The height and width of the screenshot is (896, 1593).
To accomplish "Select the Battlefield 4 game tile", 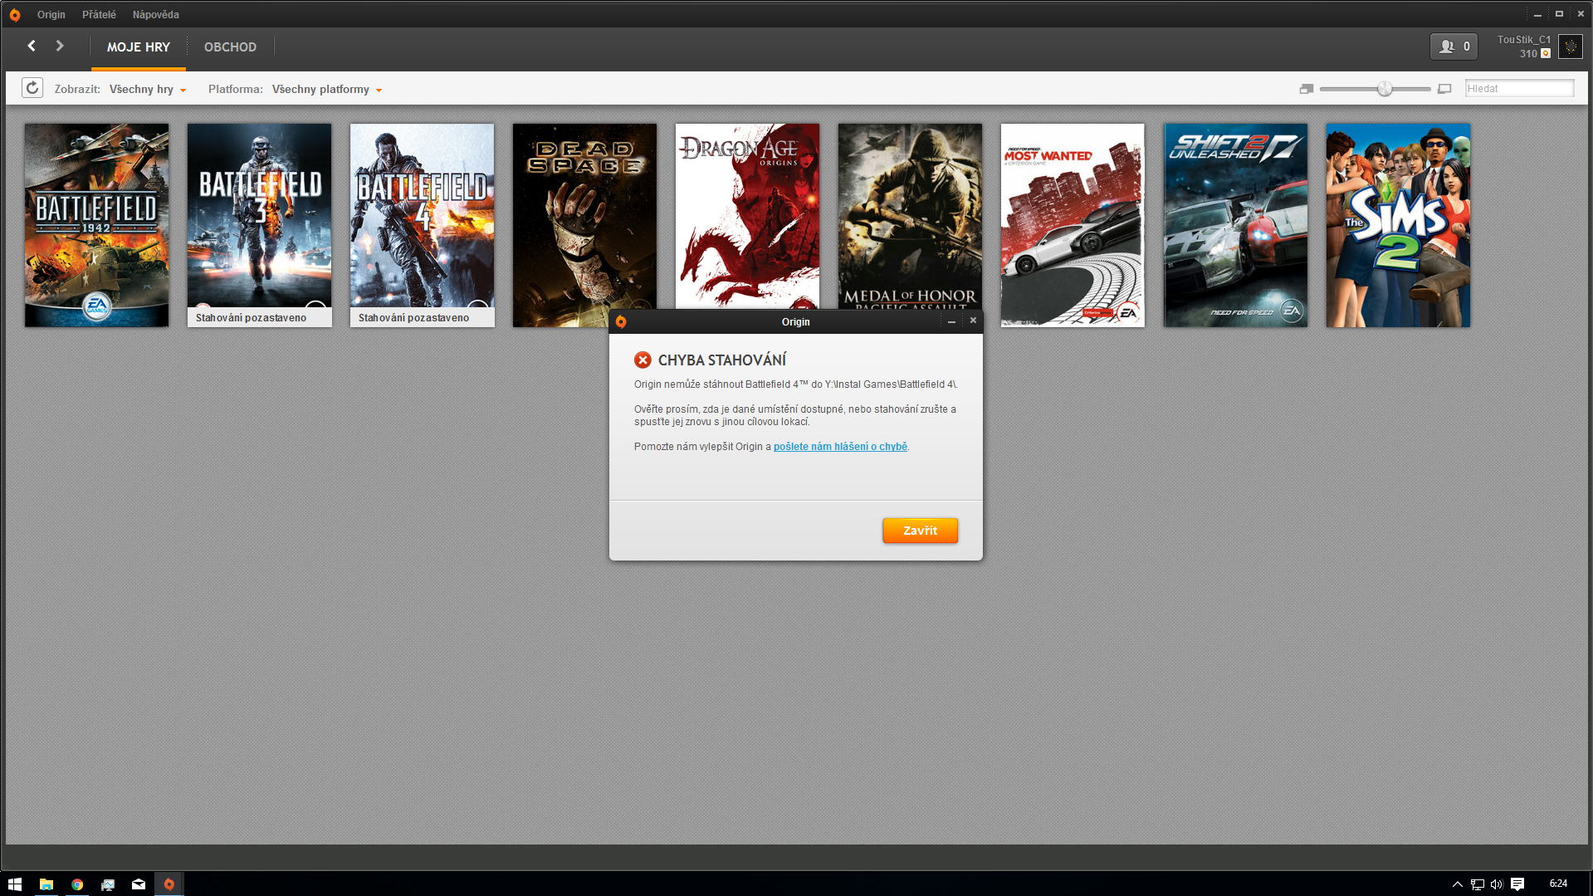I will [x=422, y=225].
